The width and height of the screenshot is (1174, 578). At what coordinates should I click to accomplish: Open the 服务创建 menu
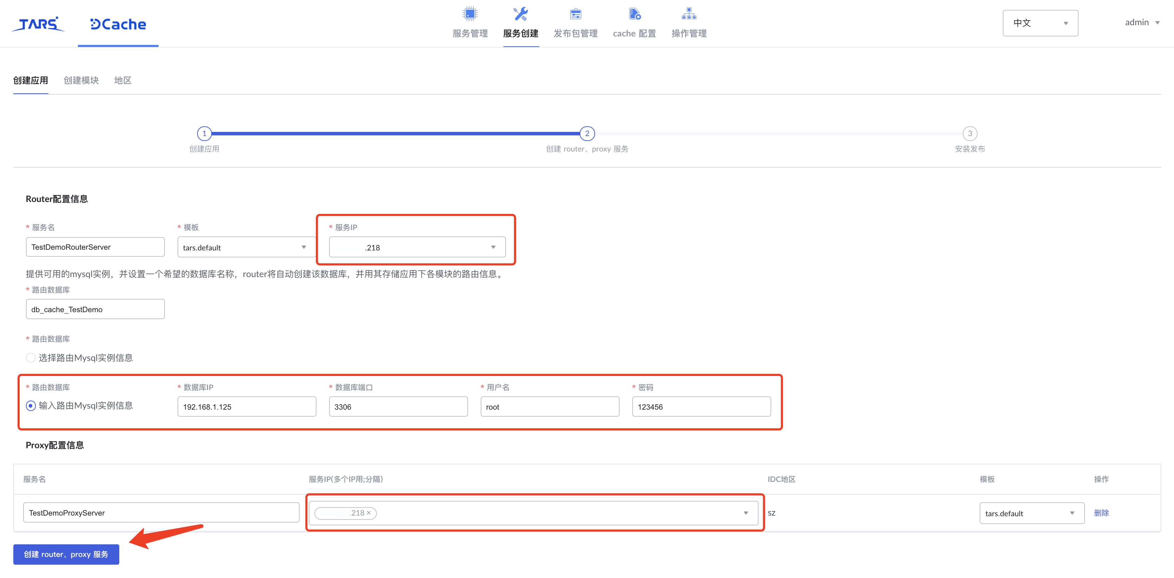click(x=520, y=33)
